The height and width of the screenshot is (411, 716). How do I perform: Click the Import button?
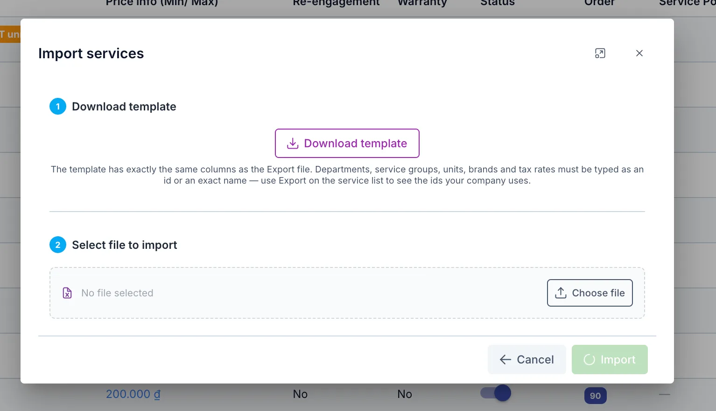point(610,360)
